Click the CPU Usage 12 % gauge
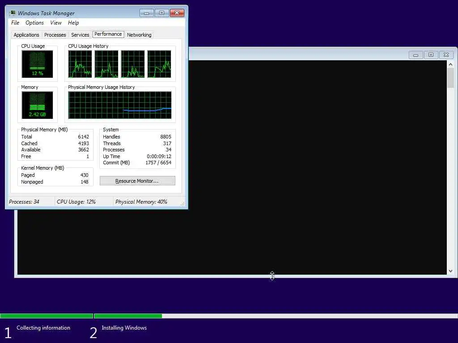 tap(38, 64)
